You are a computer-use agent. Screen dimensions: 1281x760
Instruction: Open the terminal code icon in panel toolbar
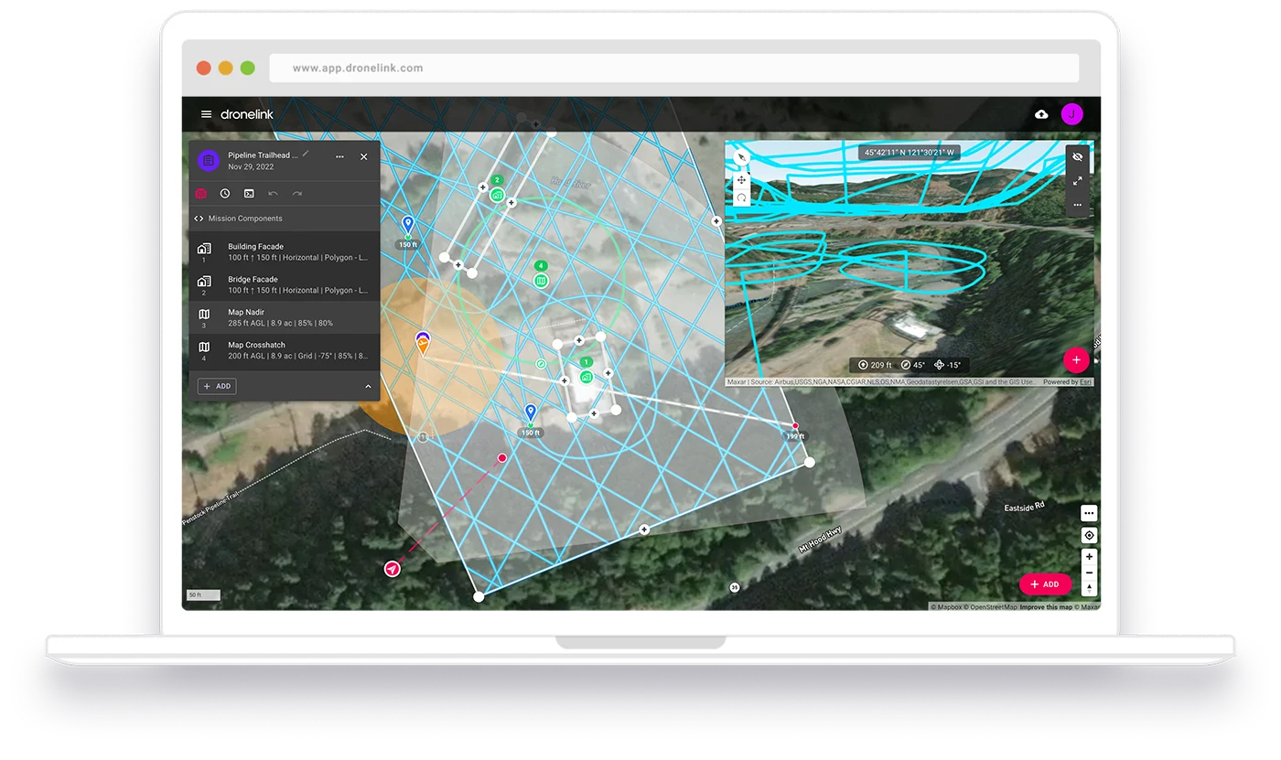[249, 194]
